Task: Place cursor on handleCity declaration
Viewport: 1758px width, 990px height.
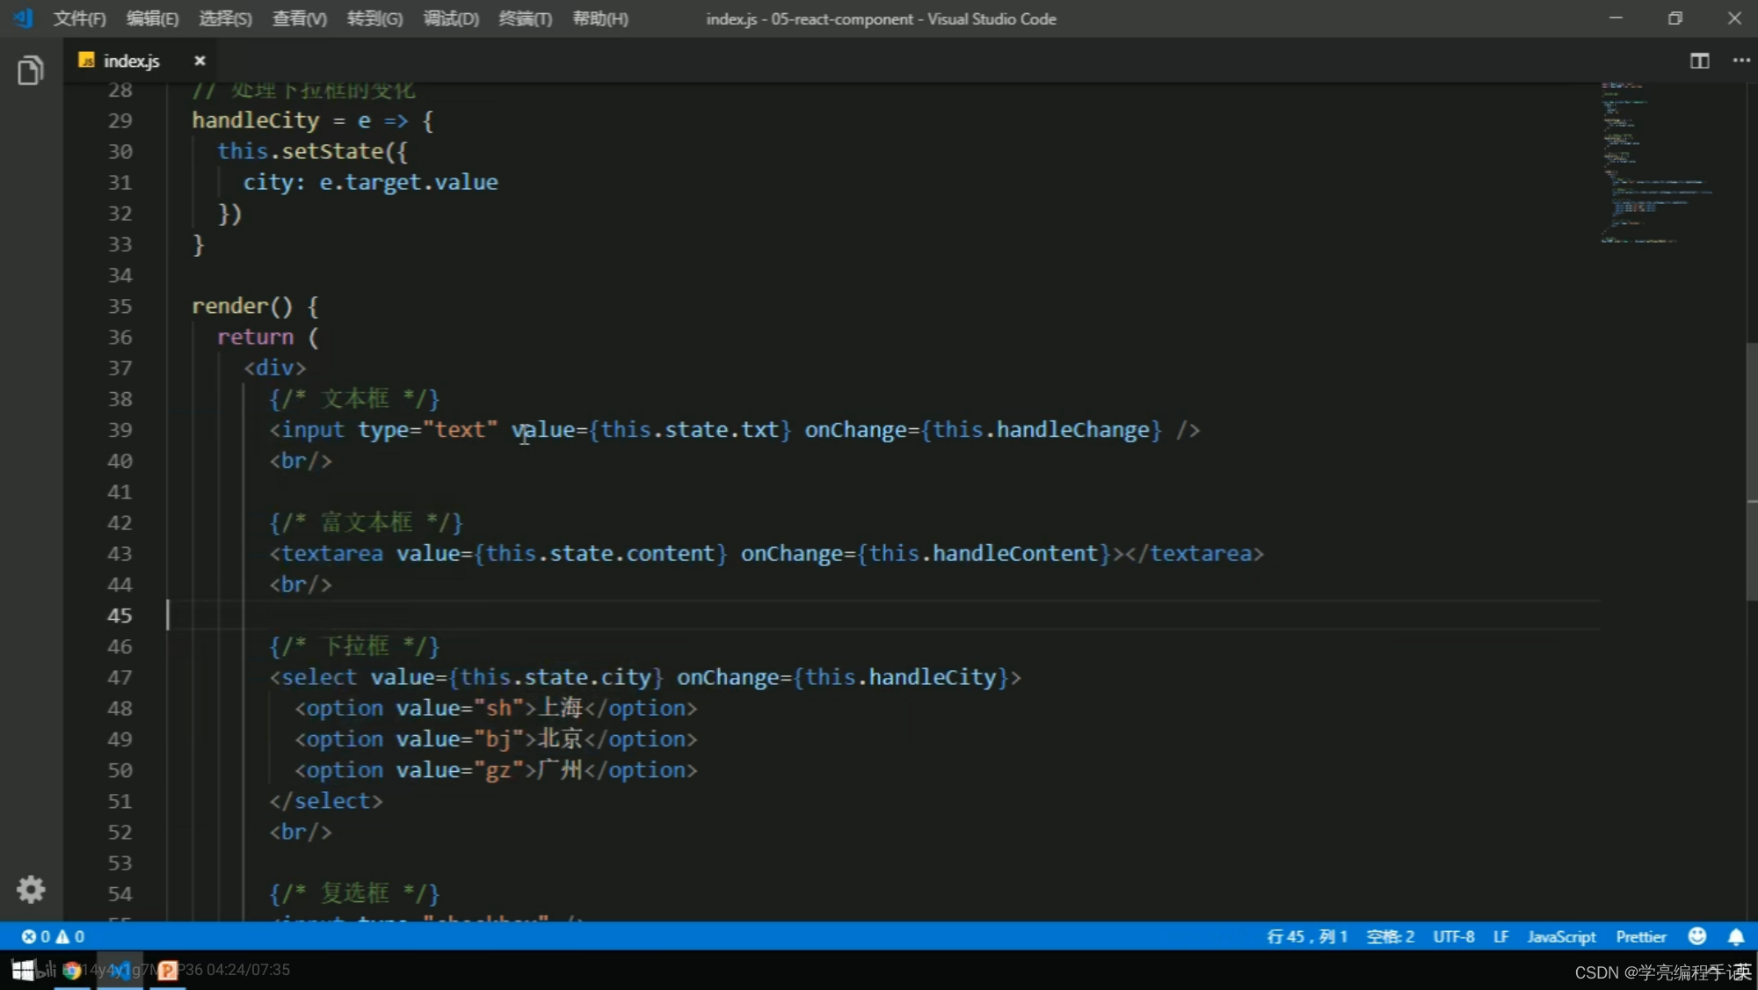Action: [256, 120]
